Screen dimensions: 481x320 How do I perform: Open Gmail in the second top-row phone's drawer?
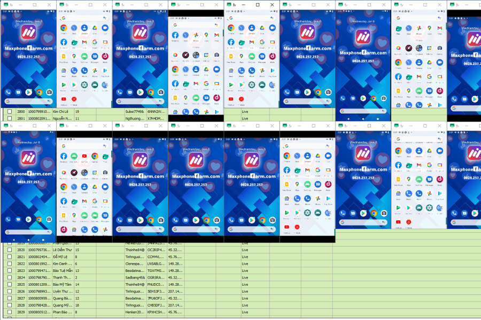[x=84, y=42]
